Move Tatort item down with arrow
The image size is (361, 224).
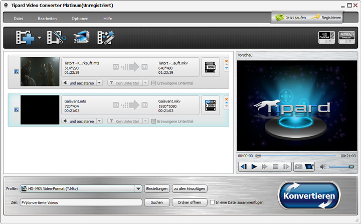(227, 68)
